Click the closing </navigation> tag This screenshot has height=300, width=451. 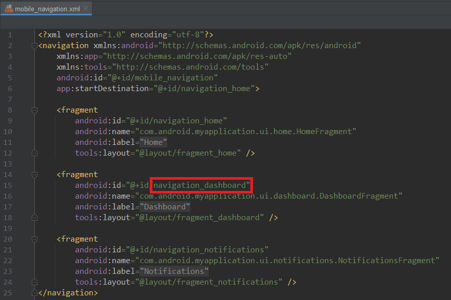(x=68, y=293)
